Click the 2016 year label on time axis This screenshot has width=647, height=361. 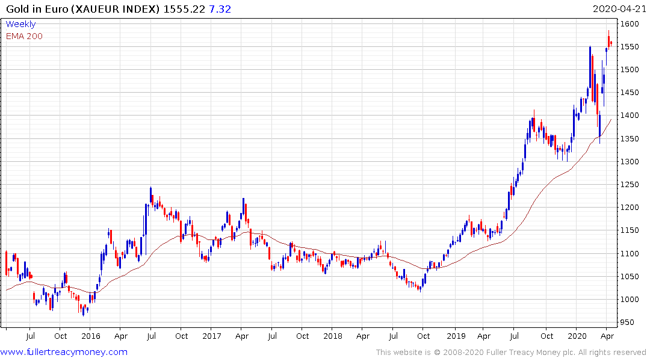tap(91, 336)
